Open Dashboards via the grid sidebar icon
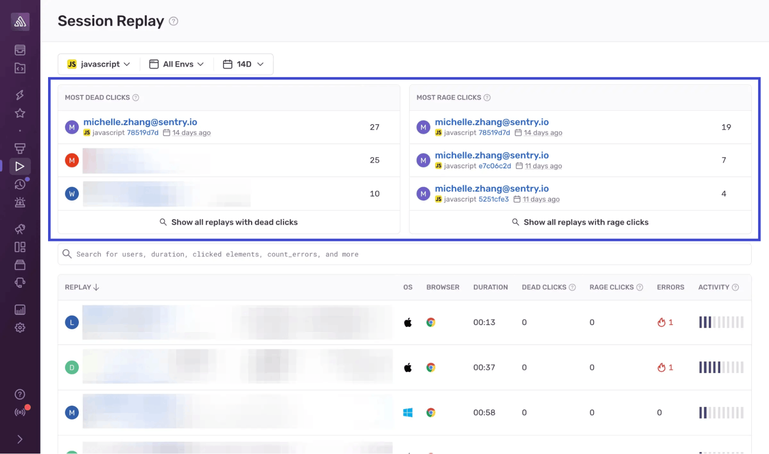Screen dimensions: 769x454 [x=20, y=247]
